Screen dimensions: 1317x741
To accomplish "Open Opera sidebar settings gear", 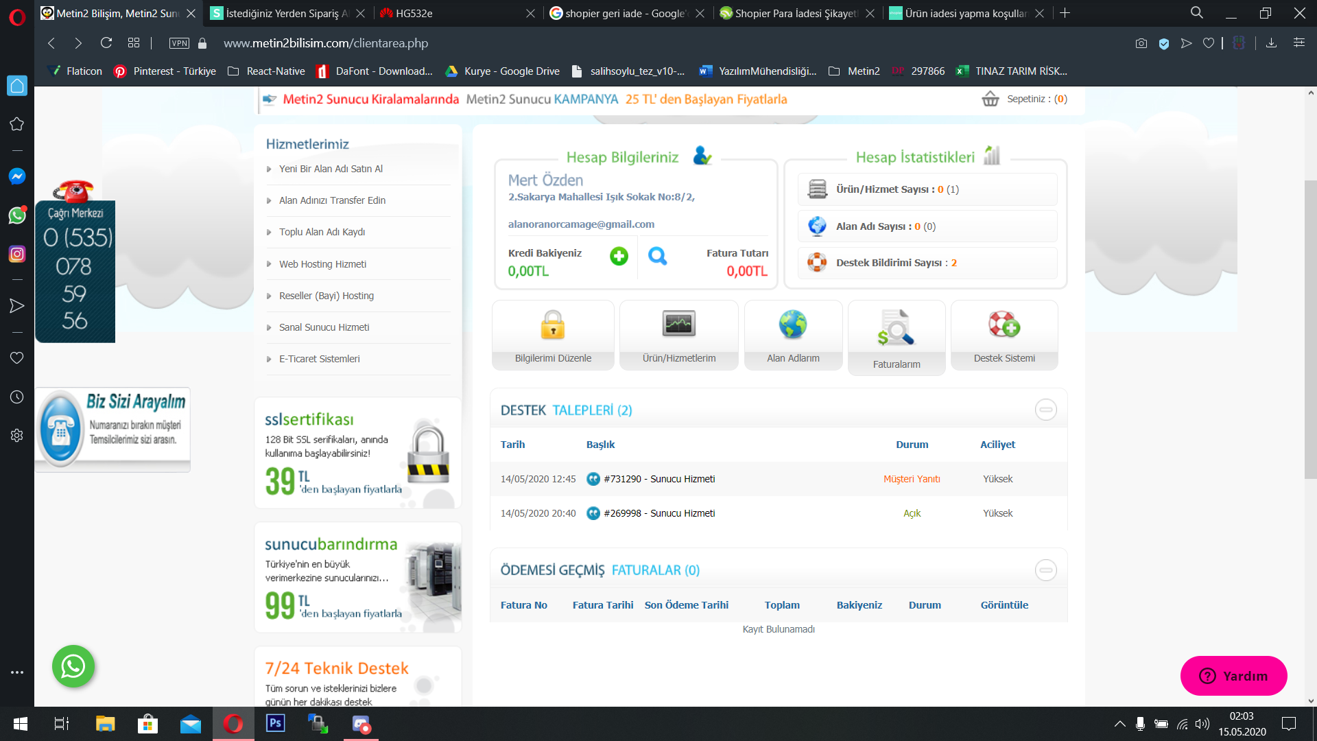I will [17, 436].
